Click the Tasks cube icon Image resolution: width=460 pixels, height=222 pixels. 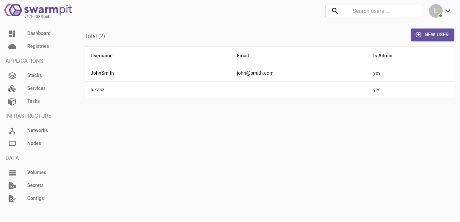[12, 101]
